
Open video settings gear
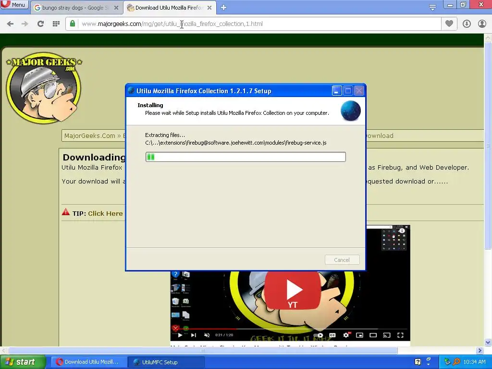pyautogui.click(x=346, y=335)
